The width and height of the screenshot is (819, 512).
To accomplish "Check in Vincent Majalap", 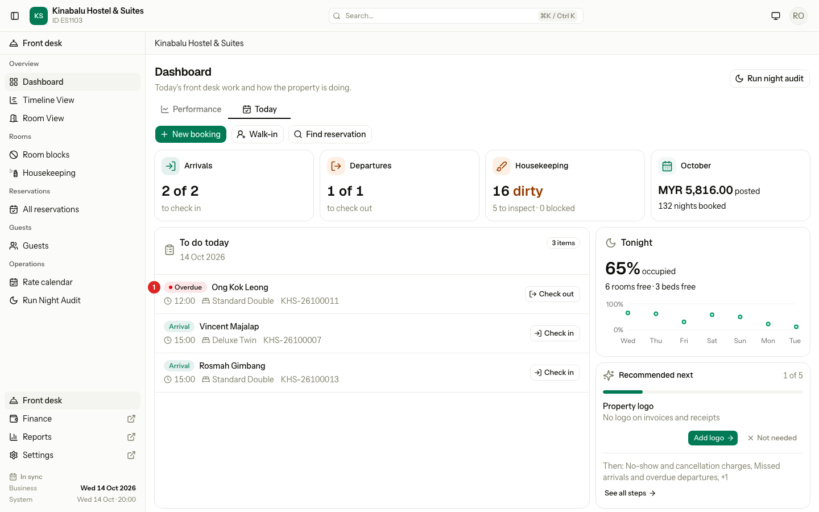I will pyautogui.click(x=555, y=333).
